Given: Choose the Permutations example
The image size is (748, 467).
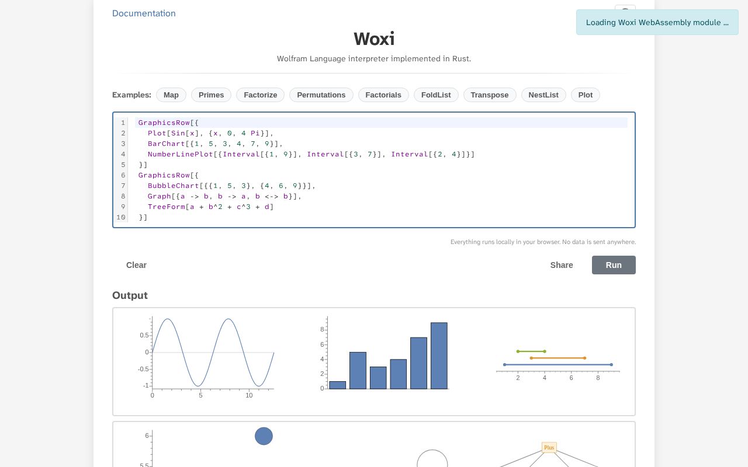Looking at the screenshot, I should [321, 95].
